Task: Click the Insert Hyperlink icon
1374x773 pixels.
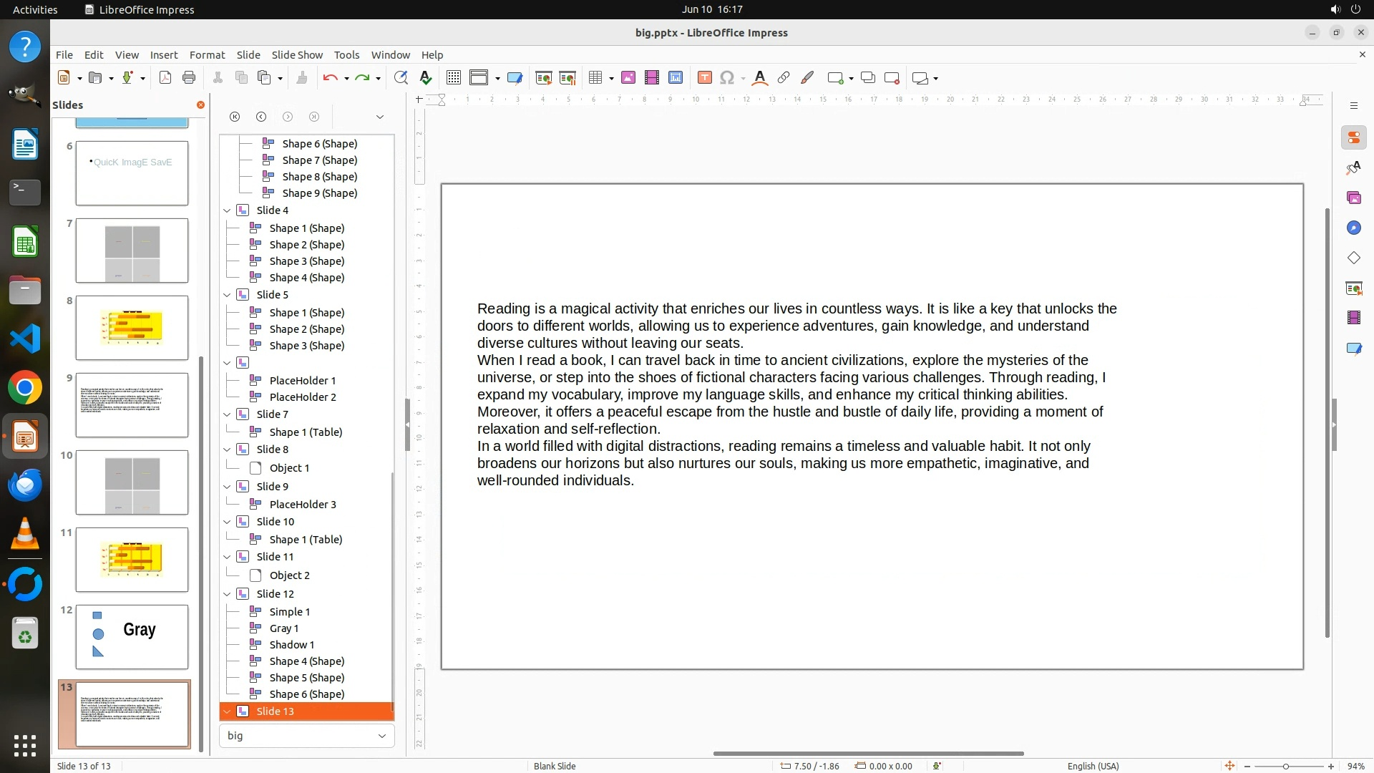Action: [x=784, y=78]
